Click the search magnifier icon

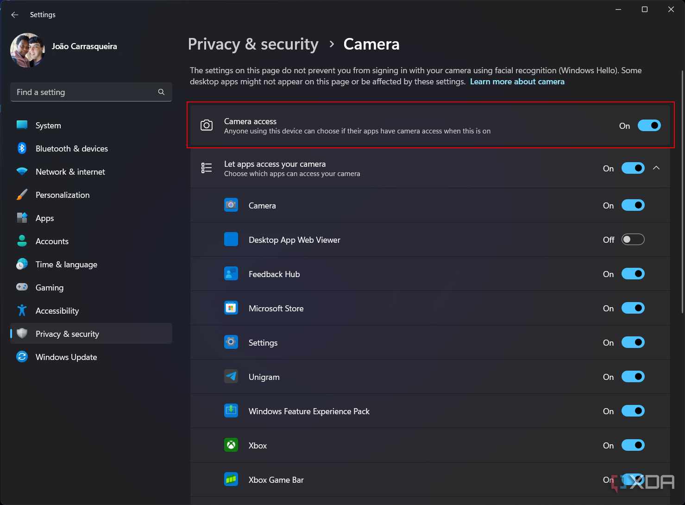(161, 92)
